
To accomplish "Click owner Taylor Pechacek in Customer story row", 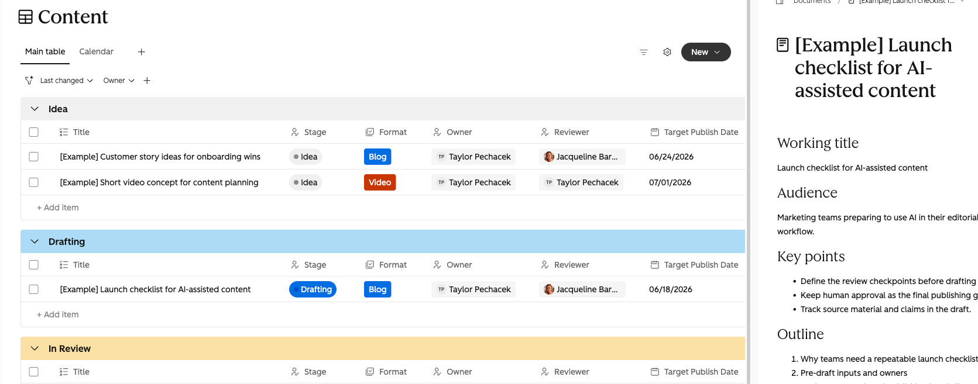I will pyautogui.click(x=473, y=157).
